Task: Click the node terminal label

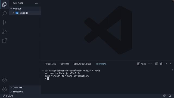Action: (x=143, y=64)
